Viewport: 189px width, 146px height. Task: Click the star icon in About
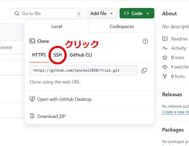coord(165,58)
